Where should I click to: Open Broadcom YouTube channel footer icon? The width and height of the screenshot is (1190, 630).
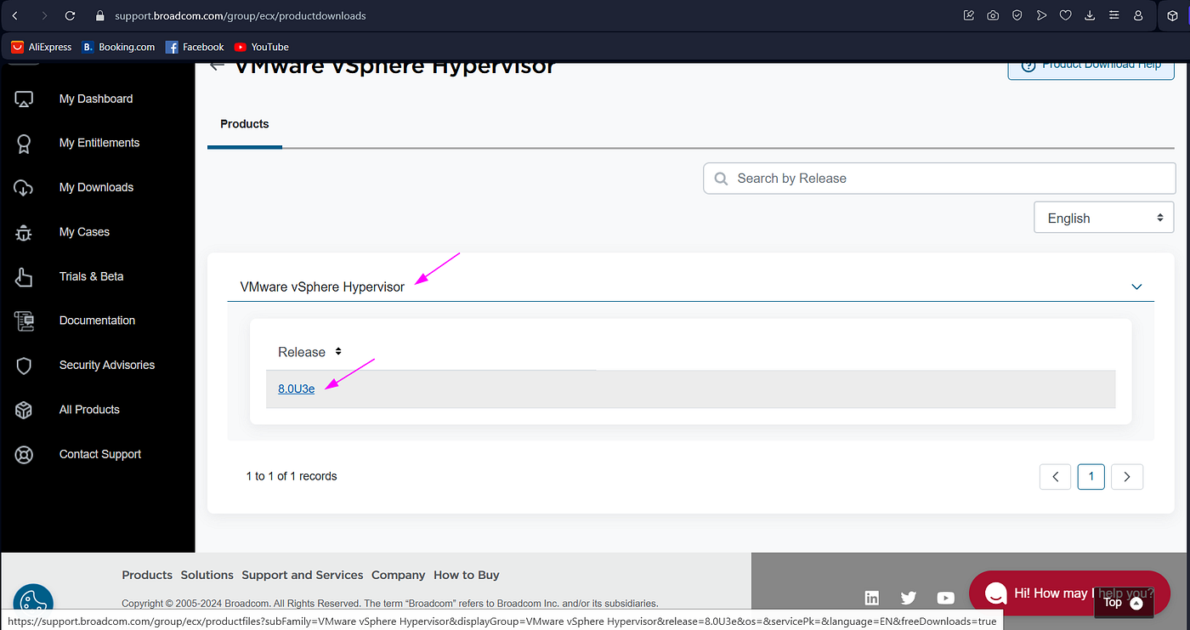click(x=946, y=598)
